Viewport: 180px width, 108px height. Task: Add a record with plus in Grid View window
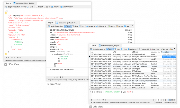click(92, 100)
